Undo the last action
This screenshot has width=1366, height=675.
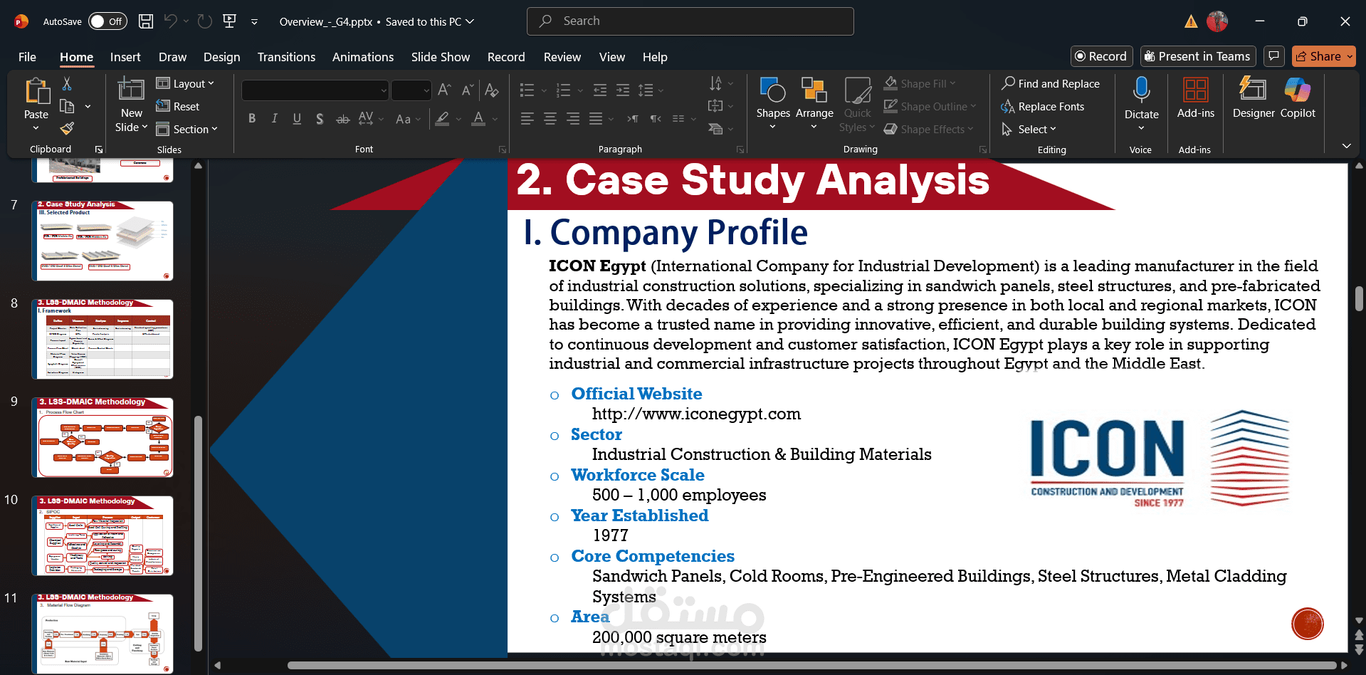(x=170, y=21)
